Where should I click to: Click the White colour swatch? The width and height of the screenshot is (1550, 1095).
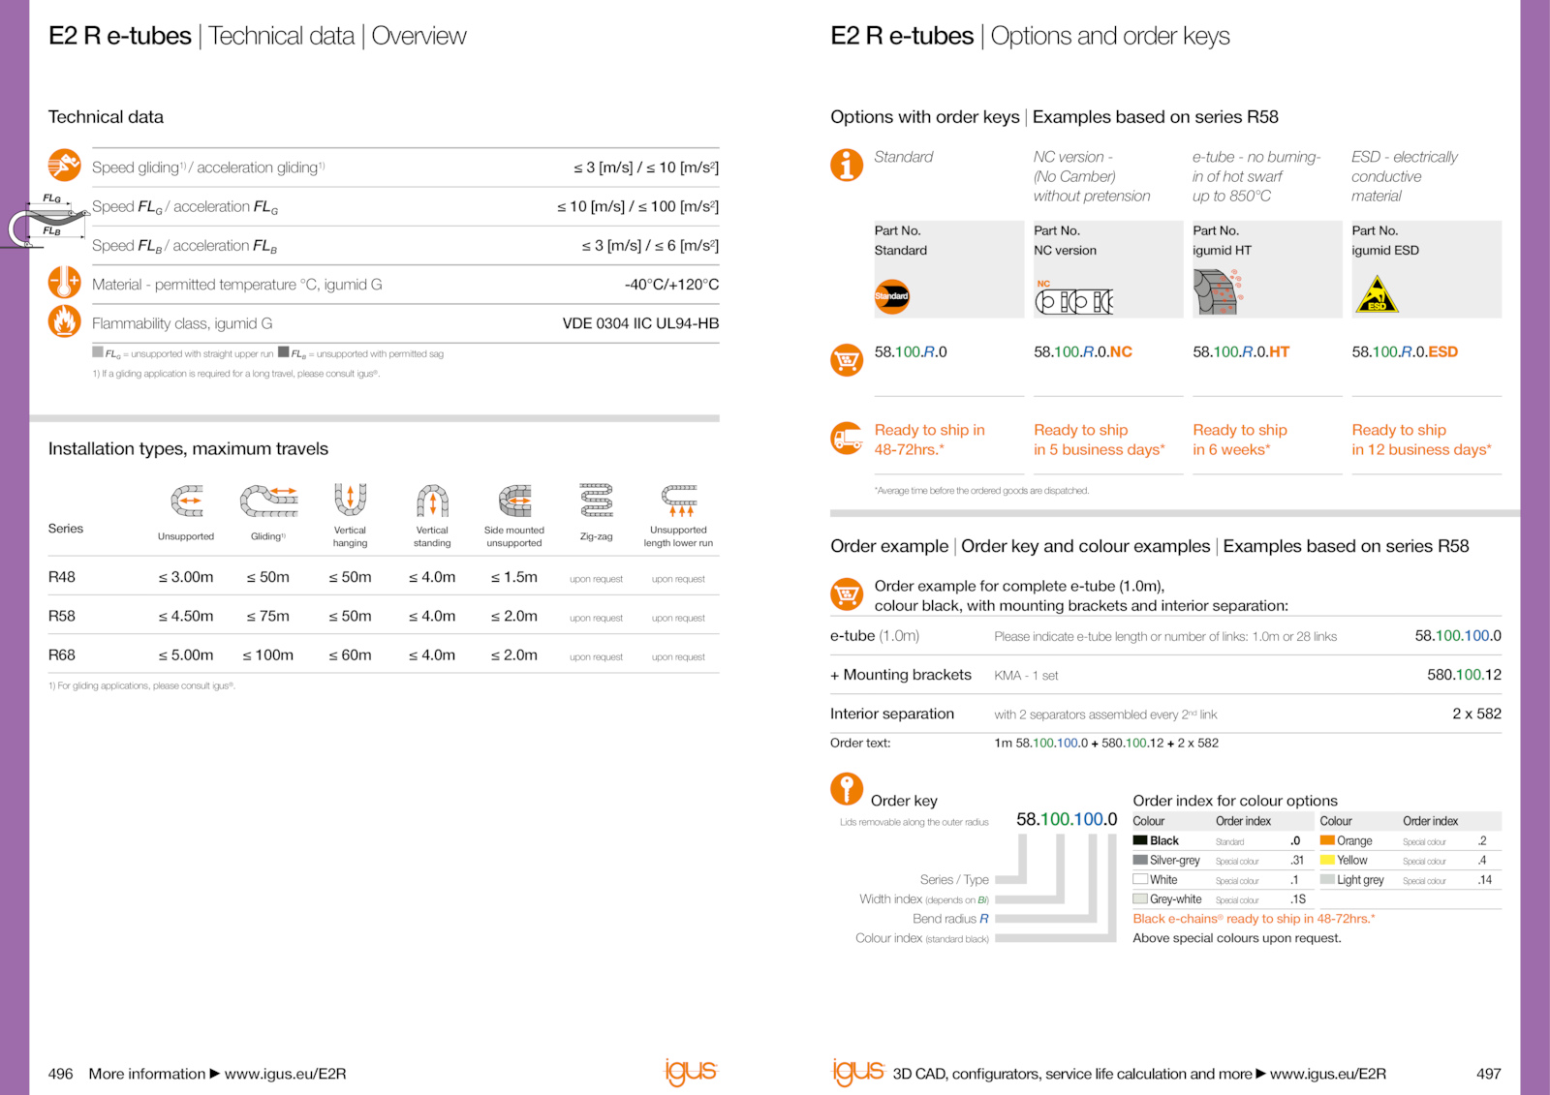1140,879
